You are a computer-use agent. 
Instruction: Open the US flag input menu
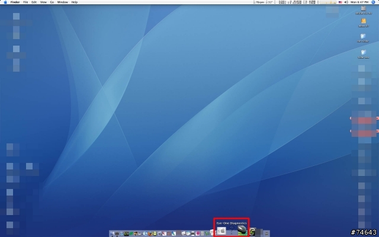click(341, 2)
